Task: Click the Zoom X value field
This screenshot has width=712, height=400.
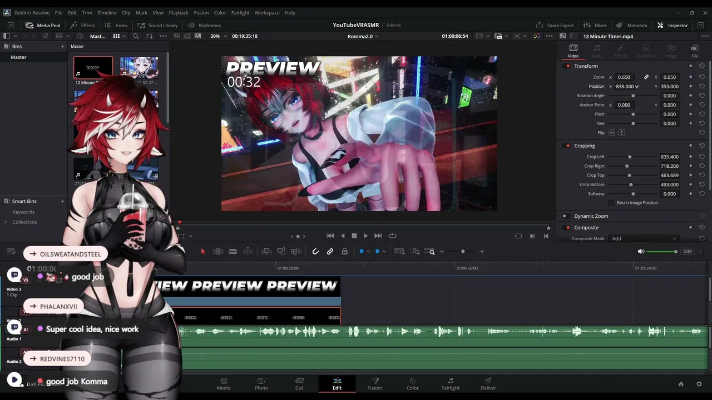Action: click(624, 77)
